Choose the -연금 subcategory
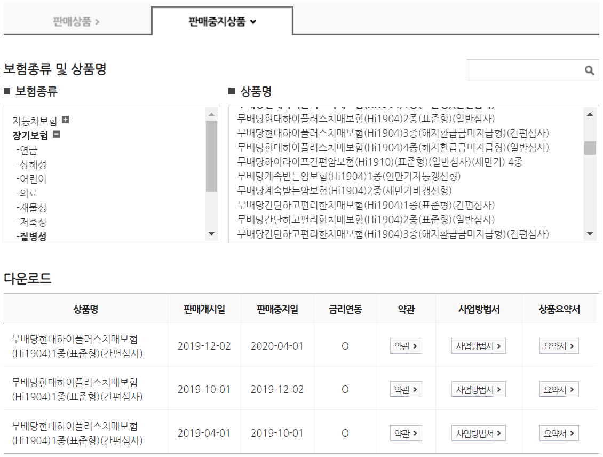This screenshot has width=603, height=457. coord(27,149)
